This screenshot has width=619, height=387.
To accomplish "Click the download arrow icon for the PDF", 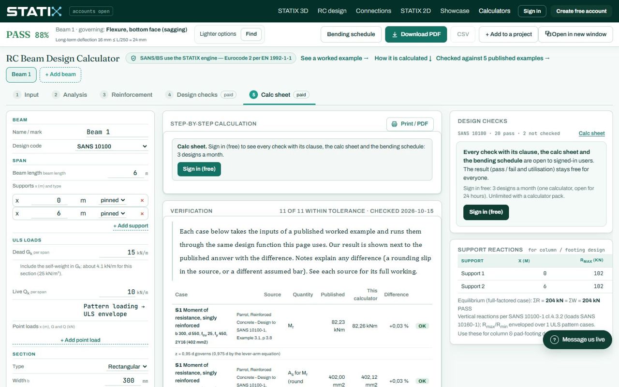I will click(x=395, y=34).
